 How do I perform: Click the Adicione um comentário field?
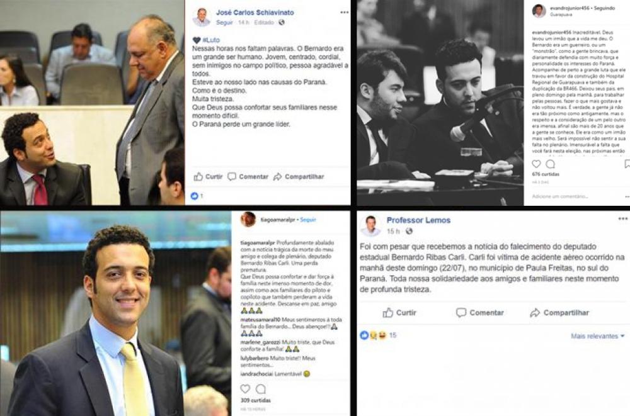click(559, 196)
